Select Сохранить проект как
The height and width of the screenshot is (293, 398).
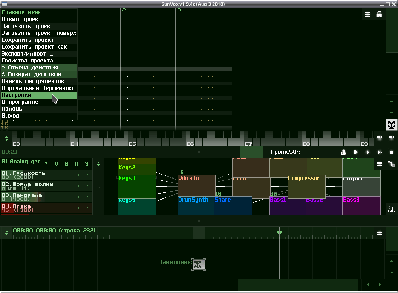tap(39, 47)
